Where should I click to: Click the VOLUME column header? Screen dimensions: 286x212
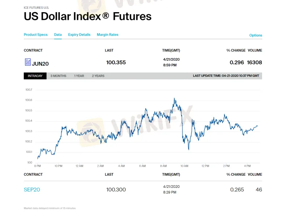coord(255,50)
